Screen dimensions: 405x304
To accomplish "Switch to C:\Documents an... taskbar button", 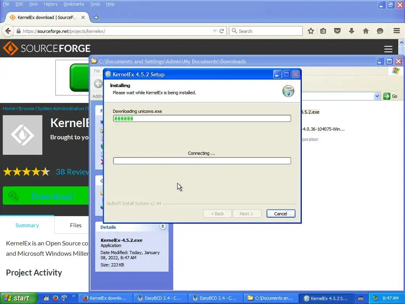I will pos(271,298).
